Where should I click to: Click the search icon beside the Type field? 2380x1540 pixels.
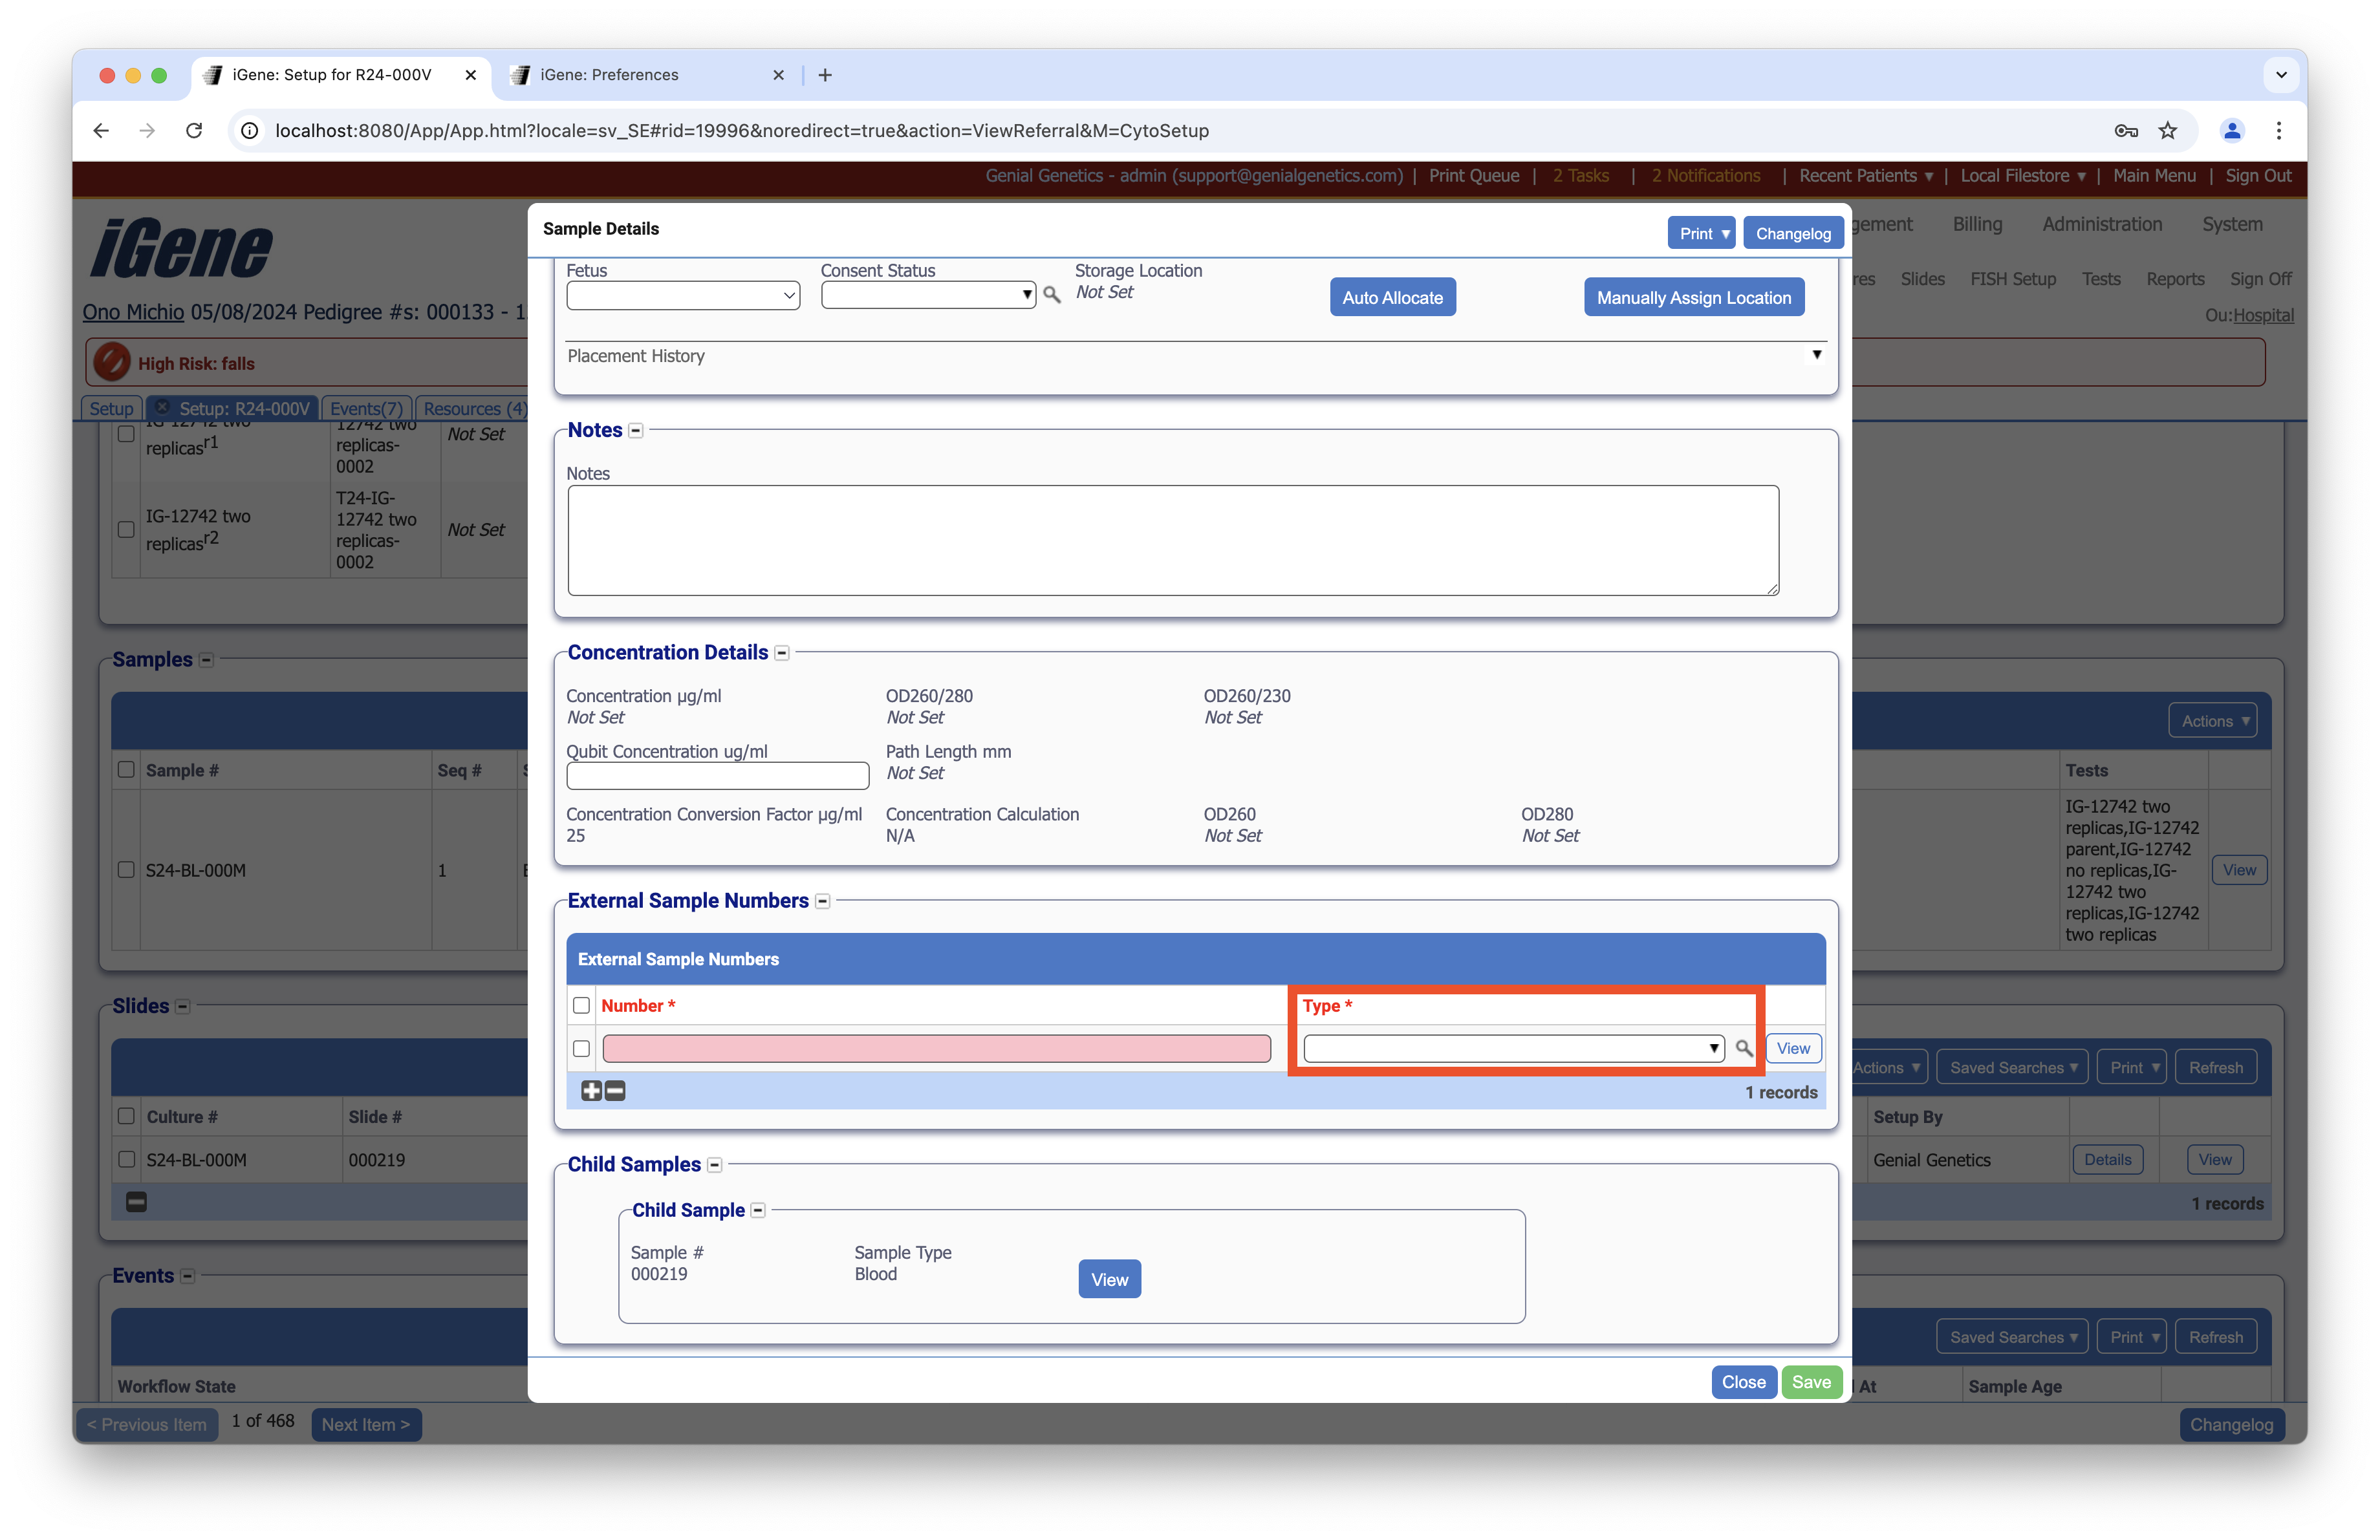click(1745, 1048)
